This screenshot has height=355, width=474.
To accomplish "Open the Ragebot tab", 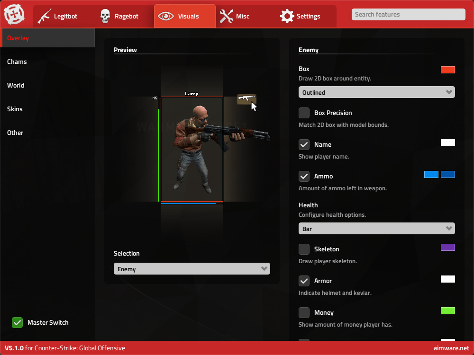I will pyautogui.click(x=124, y=16).
